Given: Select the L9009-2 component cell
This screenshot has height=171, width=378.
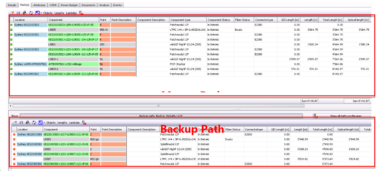Looking at the screenshot, I should click(x=73, y=69).
